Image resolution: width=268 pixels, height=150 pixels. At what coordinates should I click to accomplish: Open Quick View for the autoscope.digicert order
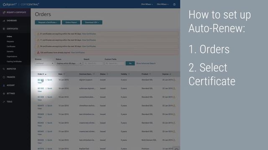[49, 88]
